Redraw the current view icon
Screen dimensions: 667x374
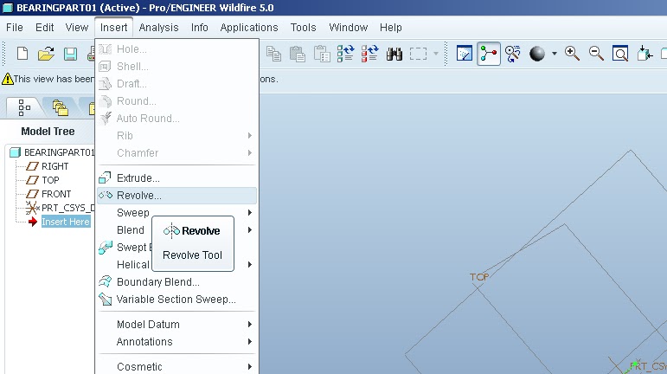(x=464, y=54)
